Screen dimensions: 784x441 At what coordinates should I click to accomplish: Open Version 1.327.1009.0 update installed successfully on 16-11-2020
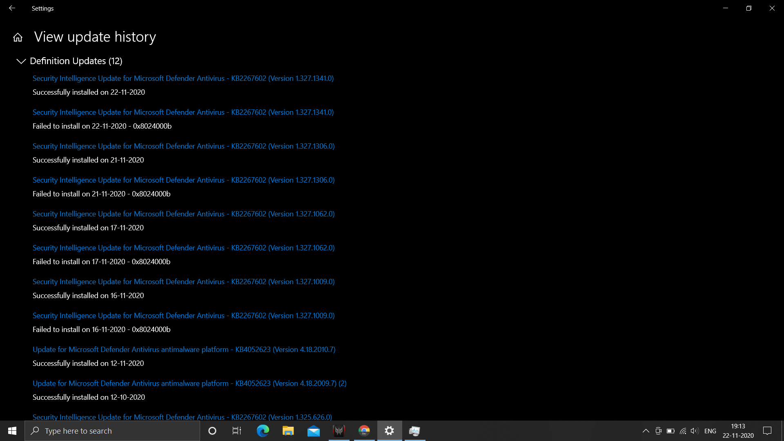183,282
